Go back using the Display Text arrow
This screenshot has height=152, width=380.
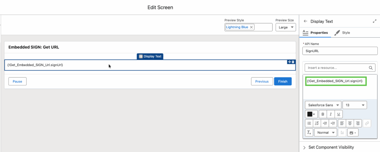tap(305, 21)
